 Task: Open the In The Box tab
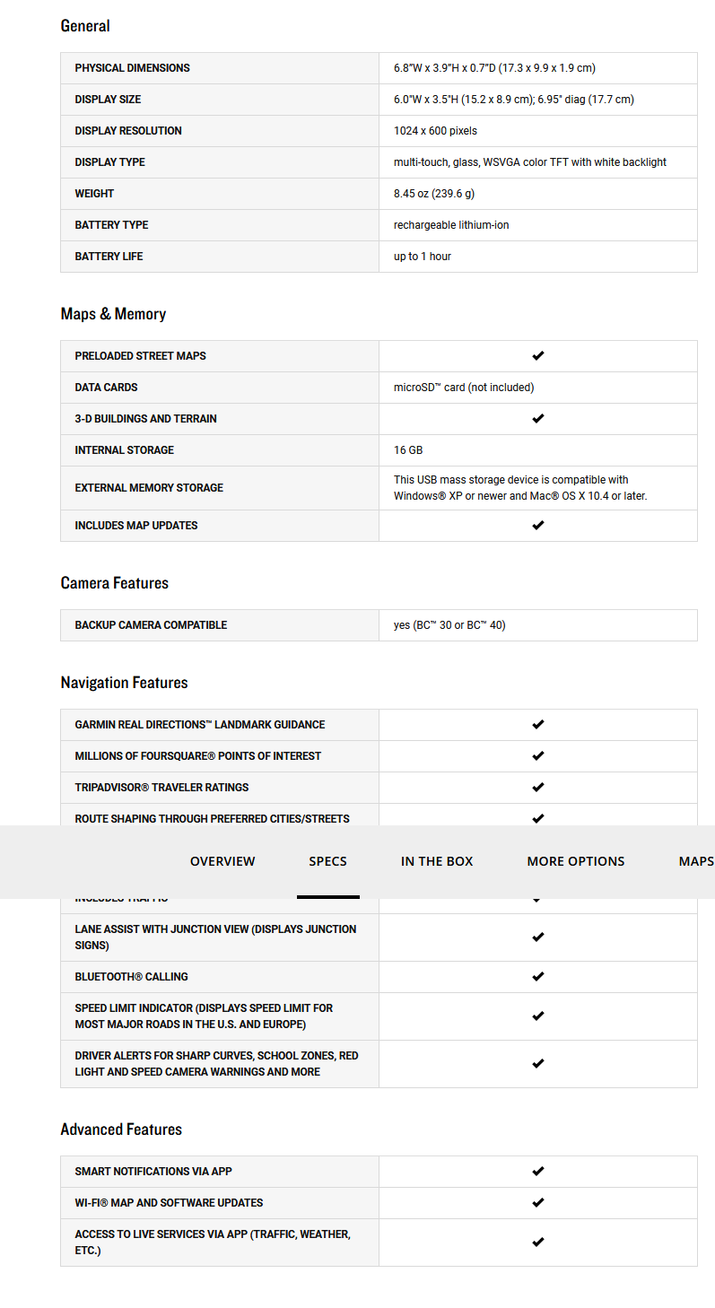click(x=437, y=861)
